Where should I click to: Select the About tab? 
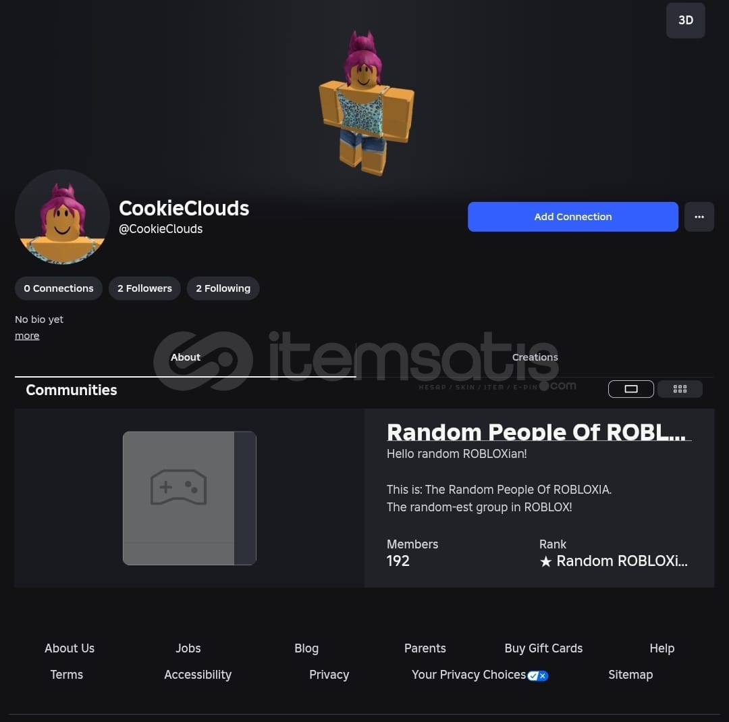point(185,357)
